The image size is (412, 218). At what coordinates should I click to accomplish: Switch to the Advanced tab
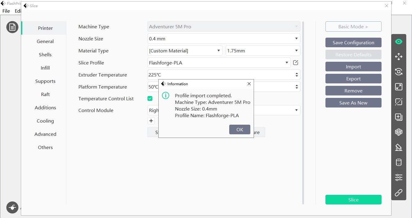point(45,134)
